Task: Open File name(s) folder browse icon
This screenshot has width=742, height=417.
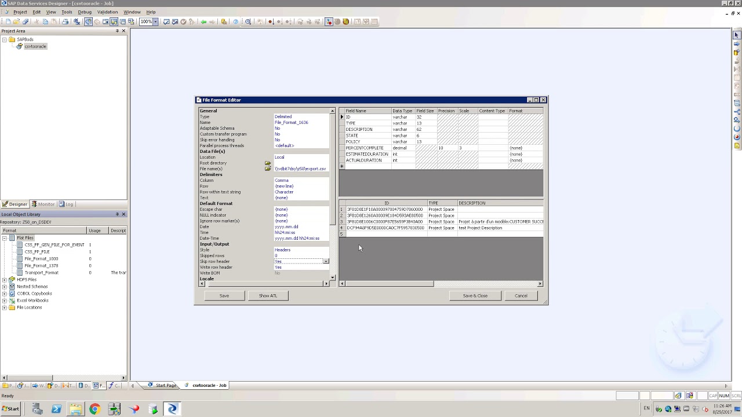Action: click(268, 169)
